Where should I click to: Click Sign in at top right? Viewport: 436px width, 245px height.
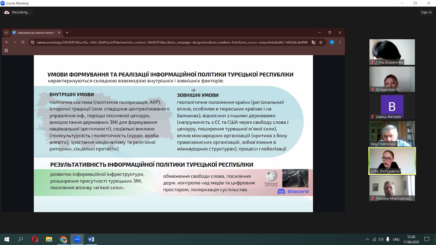[426, 12]
